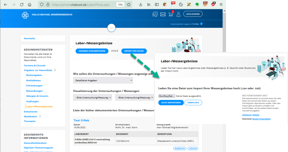Open Startseite in sidebar
The width and height of the screenshot is (288, 152).
(29, 38)
